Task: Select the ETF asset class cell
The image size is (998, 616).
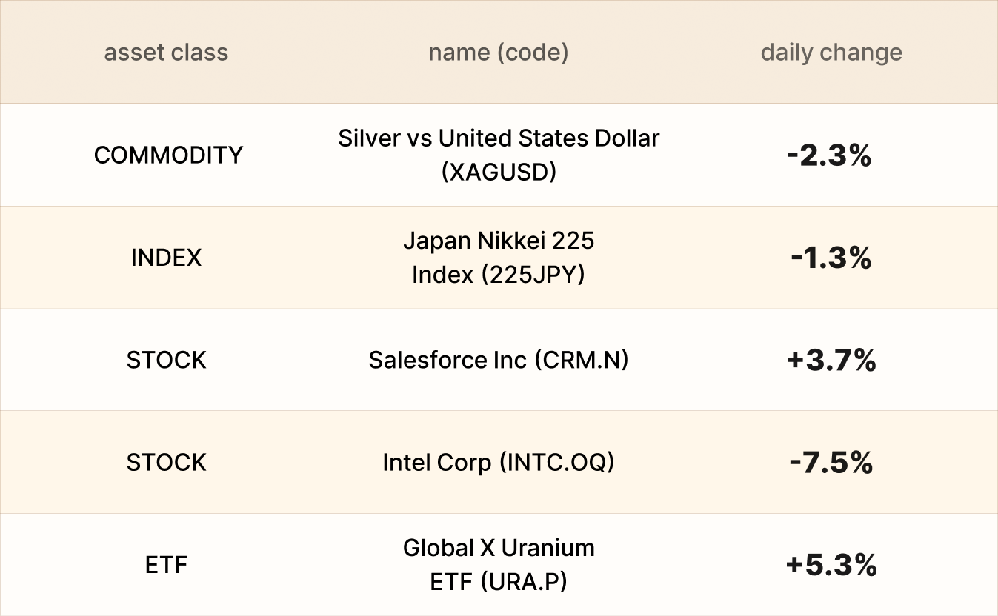Action: tap(166, 565)
